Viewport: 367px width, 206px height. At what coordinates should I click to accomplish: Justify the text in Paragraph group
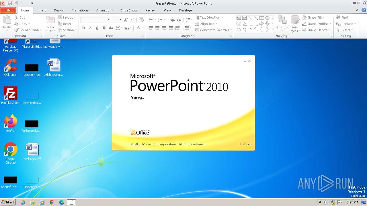tap(171, 28)
